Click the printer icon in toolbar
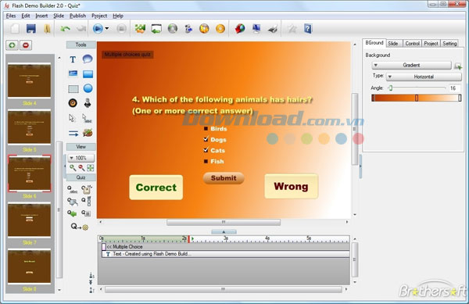Viewport: 469px width, 304px height. [273, 29]
